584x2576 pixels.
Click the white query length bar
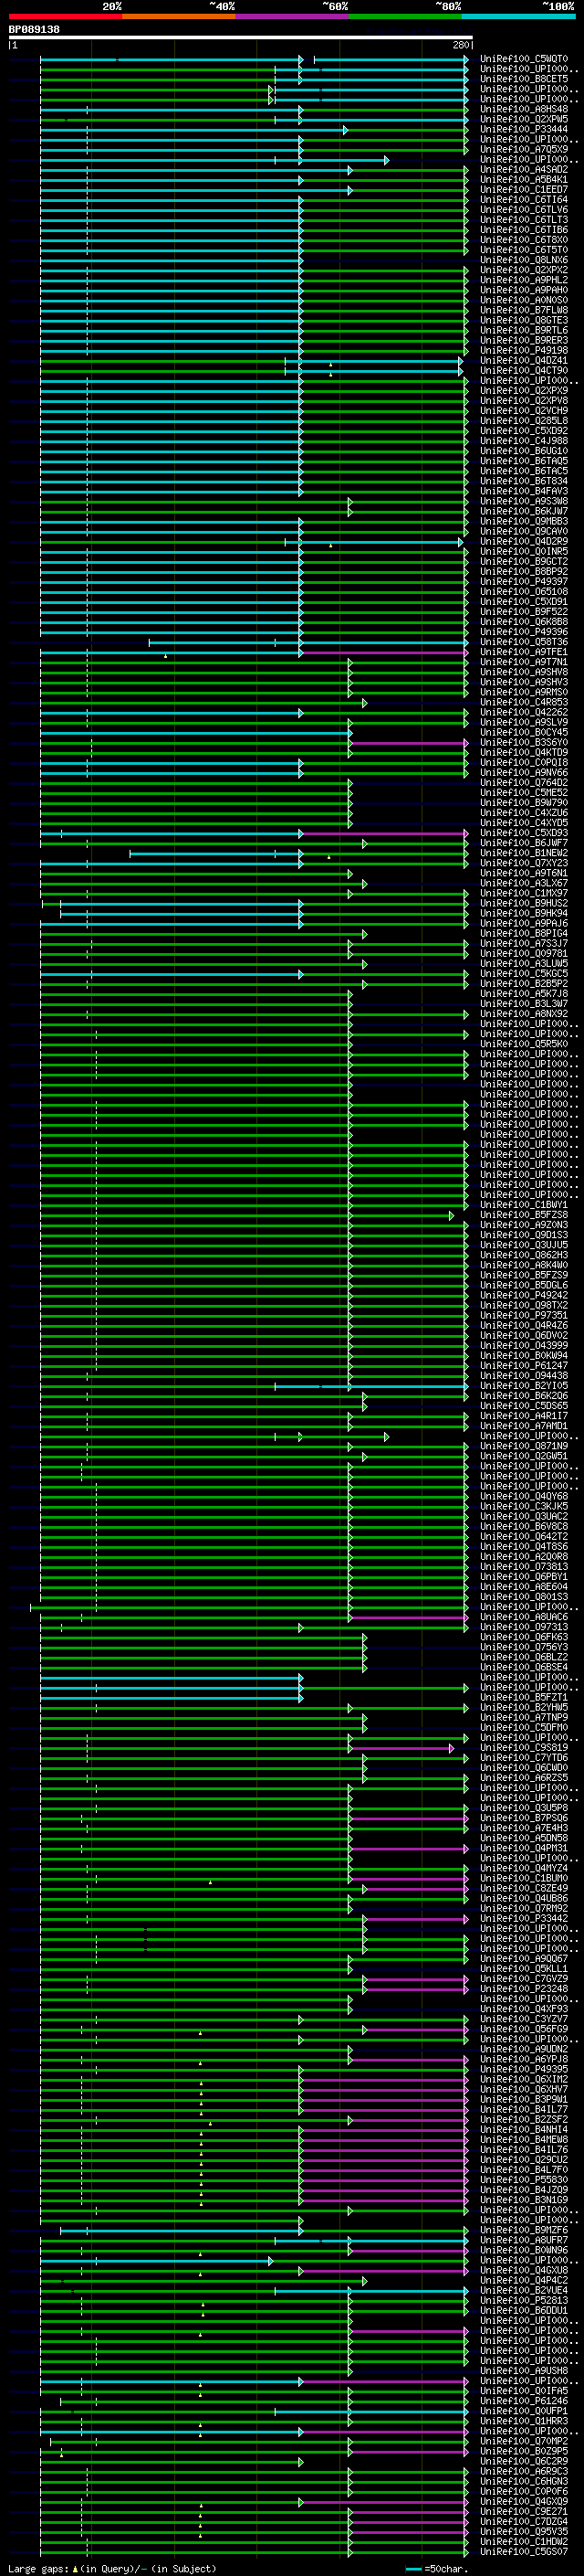[x=241, y=37]
